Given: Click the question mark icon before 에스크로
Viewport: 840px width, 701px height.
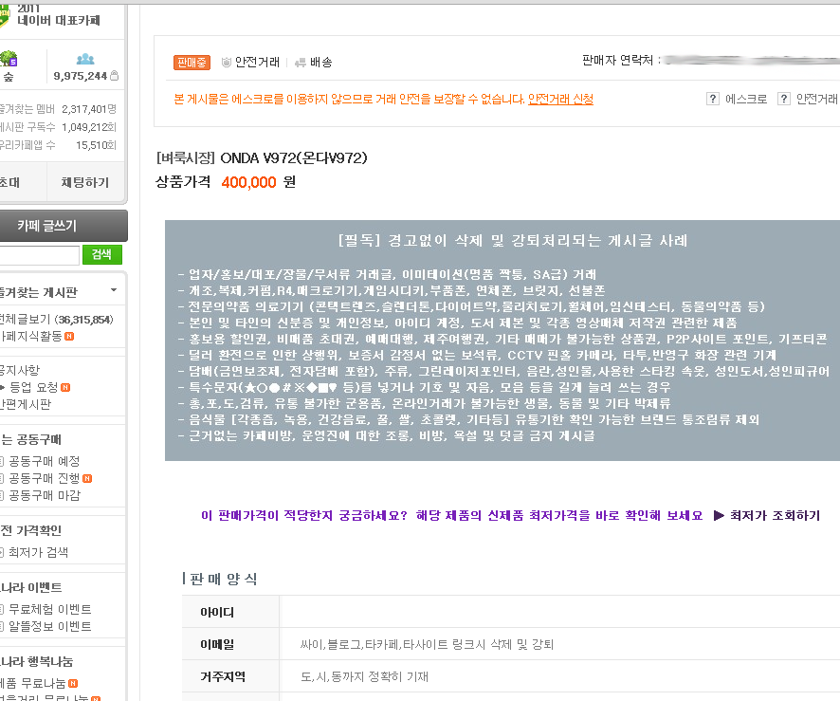Looking at the screenshot, I should point(713,99).
